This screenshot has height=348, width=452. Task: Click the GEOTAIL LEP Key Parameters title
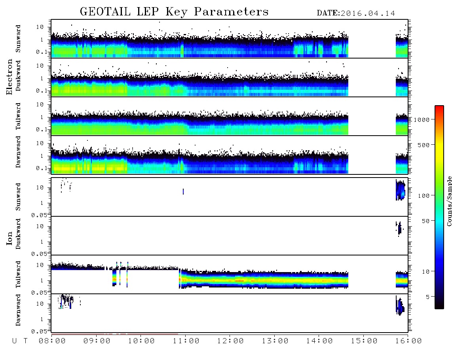click(x=174, y=12)
